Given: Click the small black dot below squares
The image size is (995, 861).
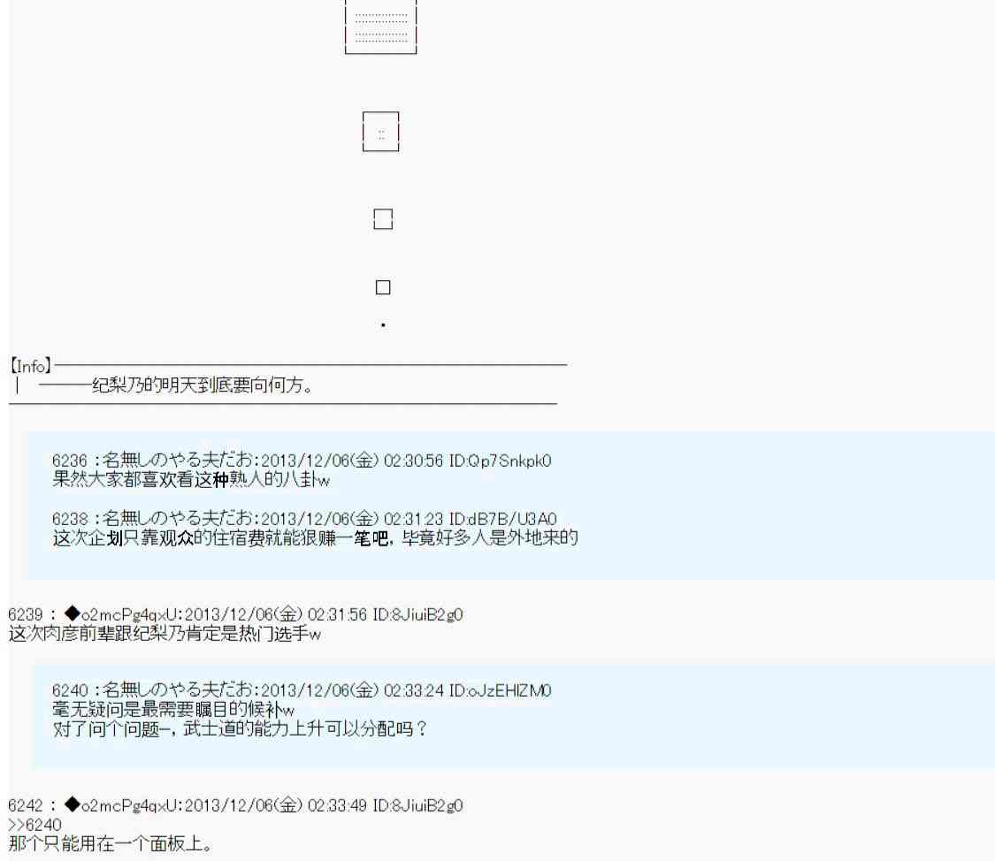Looking at the screenshot, I should point(383,326).
